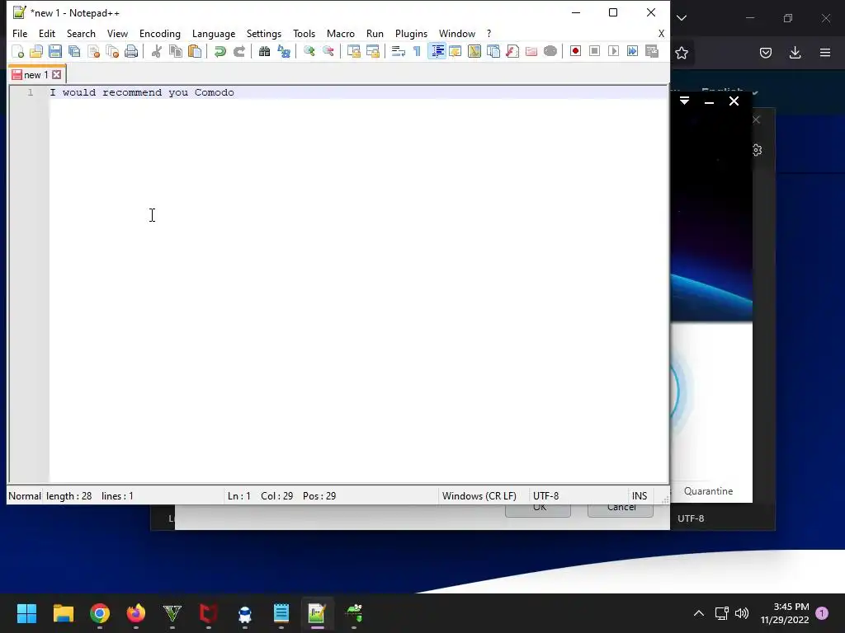Open Firefox downloads arrow icon
The image size is (845, 633).
795,53
